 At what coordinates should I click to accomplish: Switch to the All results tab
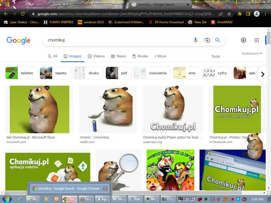[x=53, y=56]
